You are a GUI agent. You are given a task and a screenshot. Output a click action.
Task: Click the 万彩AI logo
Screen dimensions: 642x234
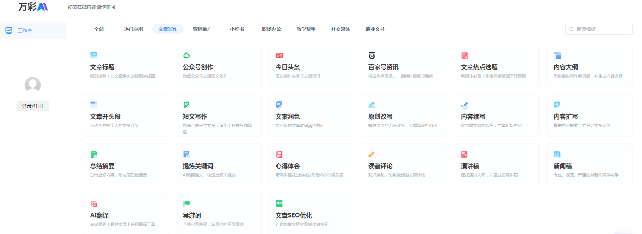pyautogui.click(x=33, y=7)
